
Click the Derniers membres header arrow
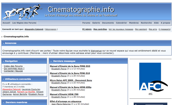click(x=4, y=103)
